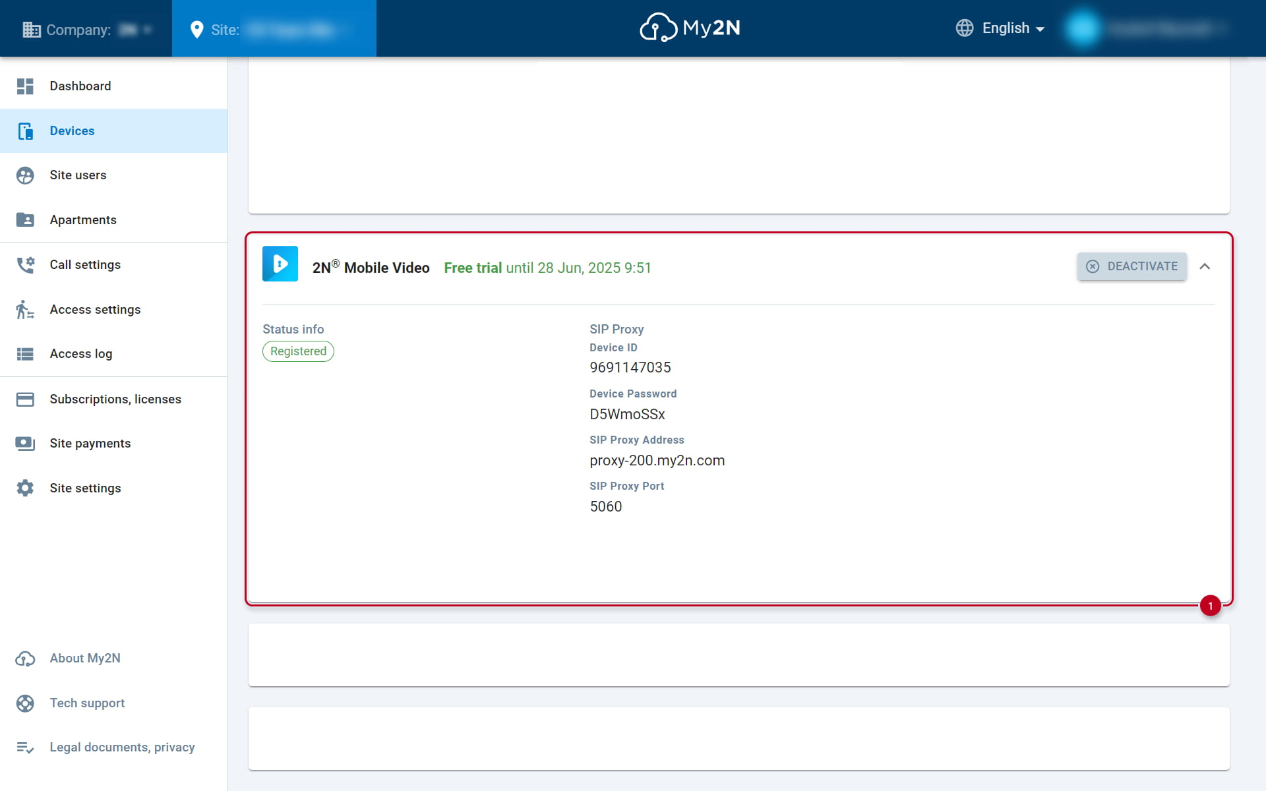The image size is (1266, 791).
Task: Open Legal documents, privacy link
Action: pyautogui.click(x=113, y=747)
